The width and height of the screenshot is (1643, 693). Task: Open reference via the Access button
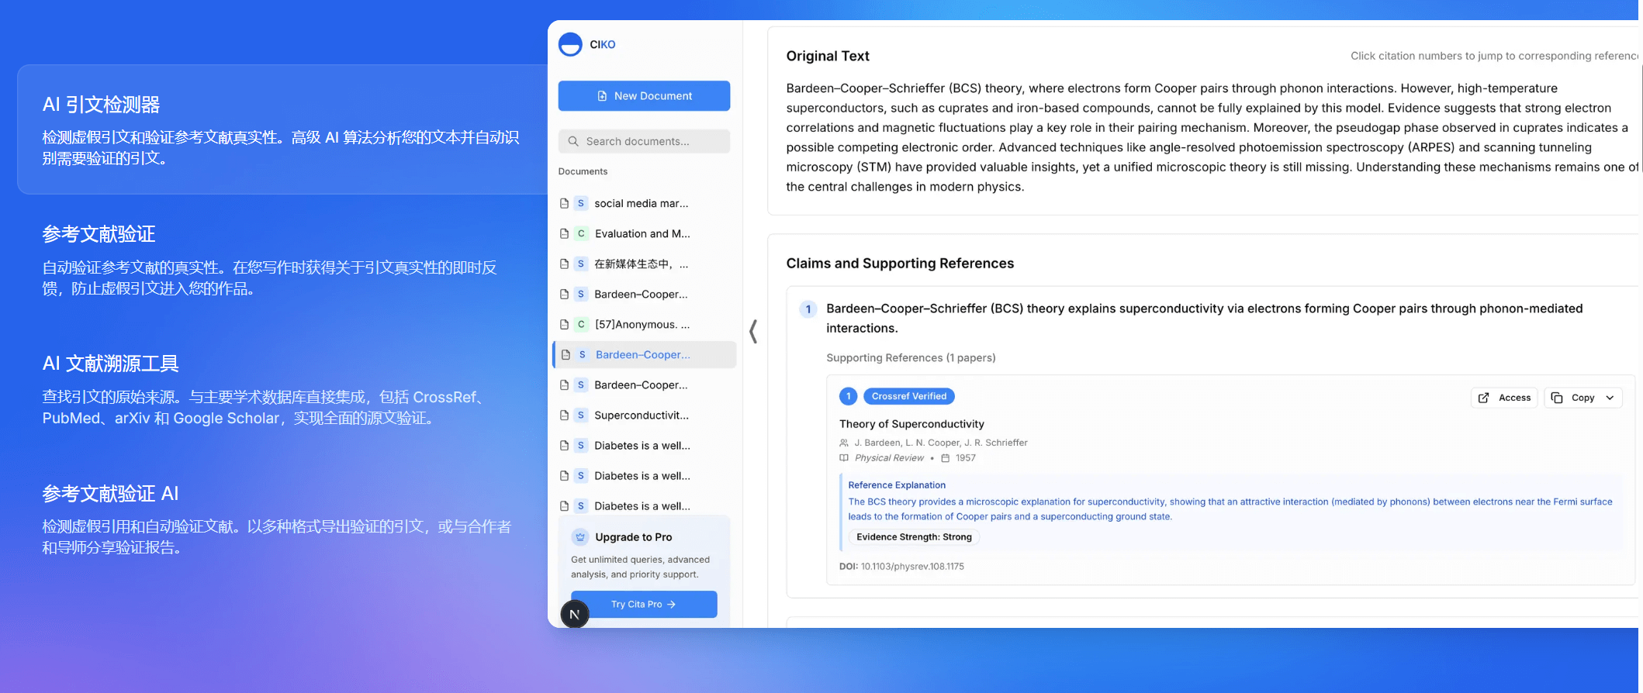1504,398
